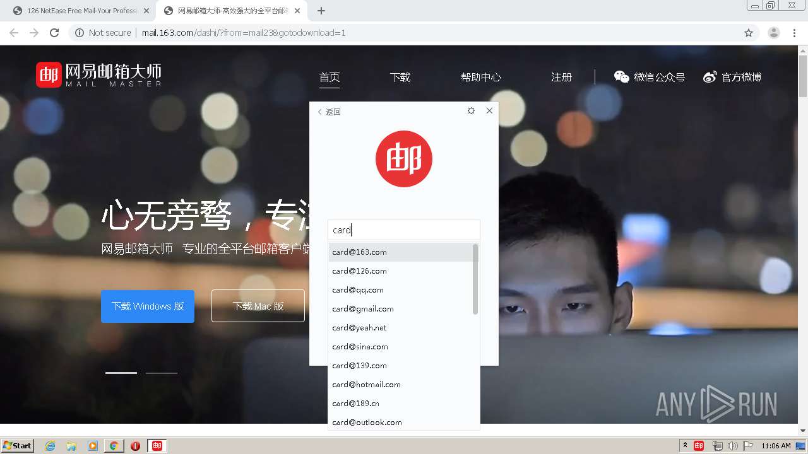
Task: Switch to Mail Master taskbar button
Action: (x=157, y=446)
